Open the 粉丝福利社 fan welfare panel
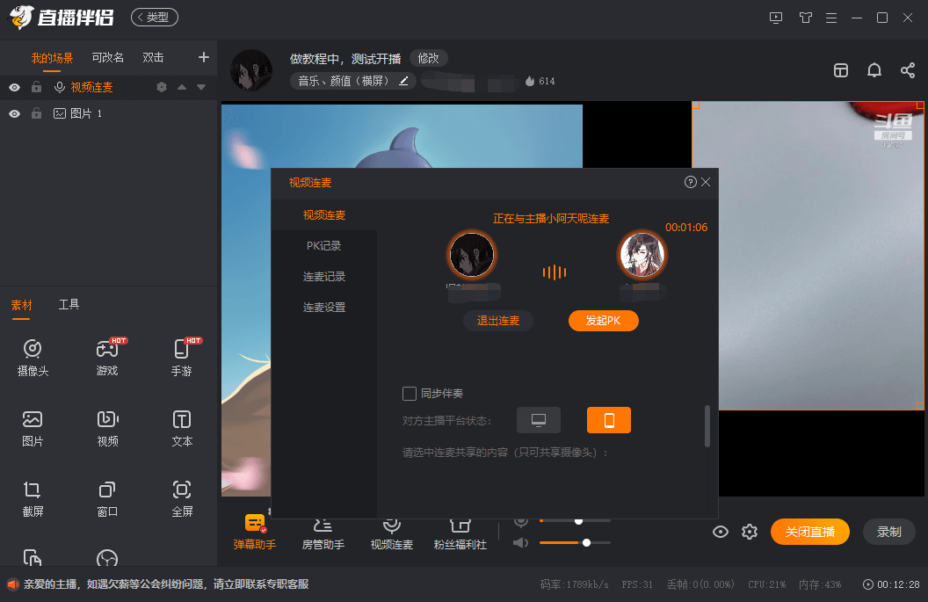Viewport: 928px width, 602px height. (x=460, y=534)
